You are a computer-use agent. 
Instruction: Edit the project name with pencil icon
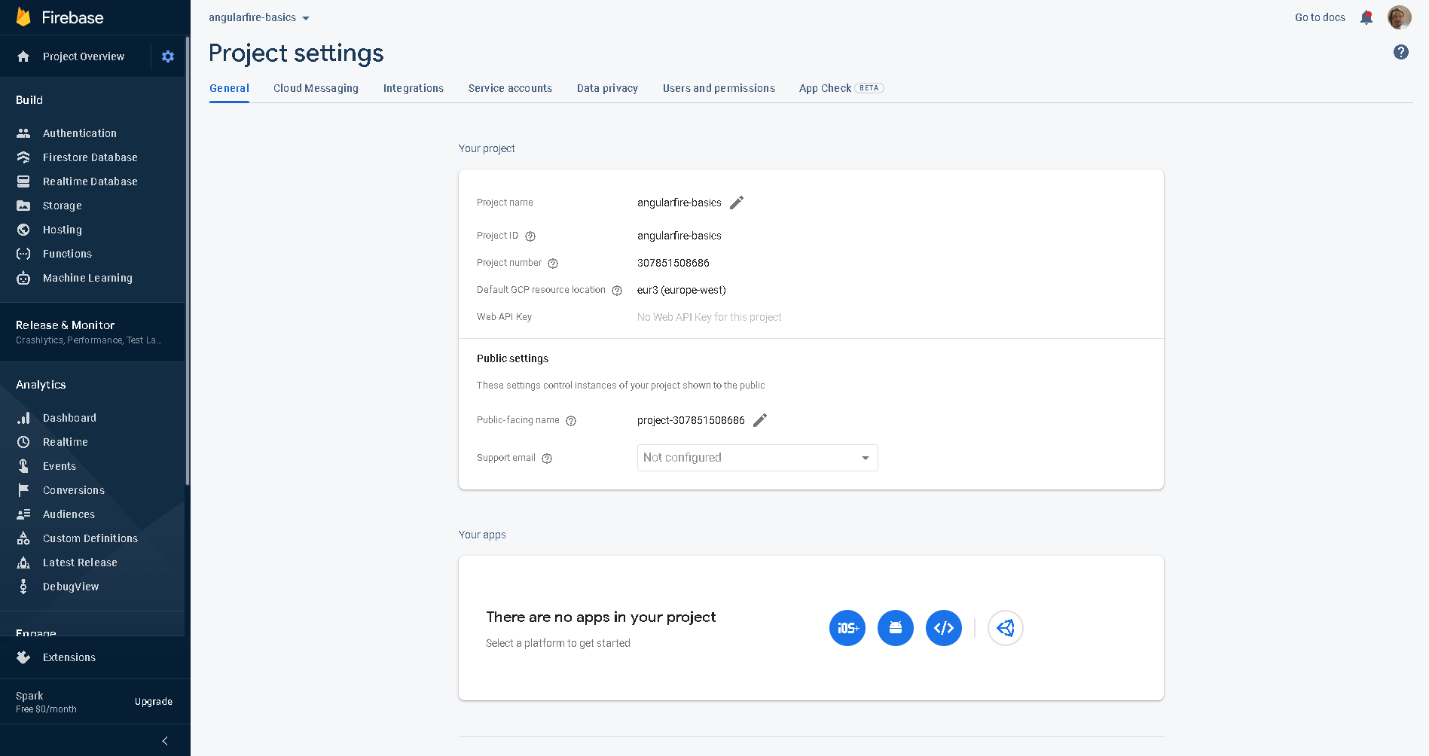click(x=737, y=203)
